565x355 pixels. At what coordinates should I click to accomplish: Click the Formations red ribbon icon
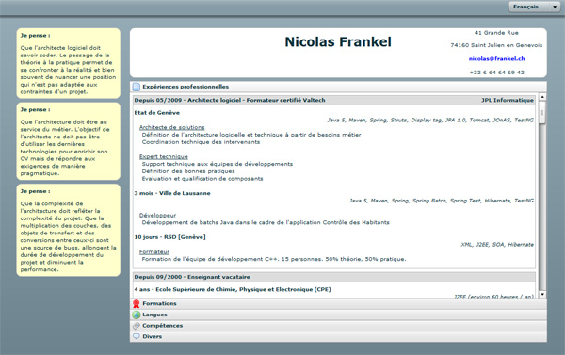pos(137,304)
